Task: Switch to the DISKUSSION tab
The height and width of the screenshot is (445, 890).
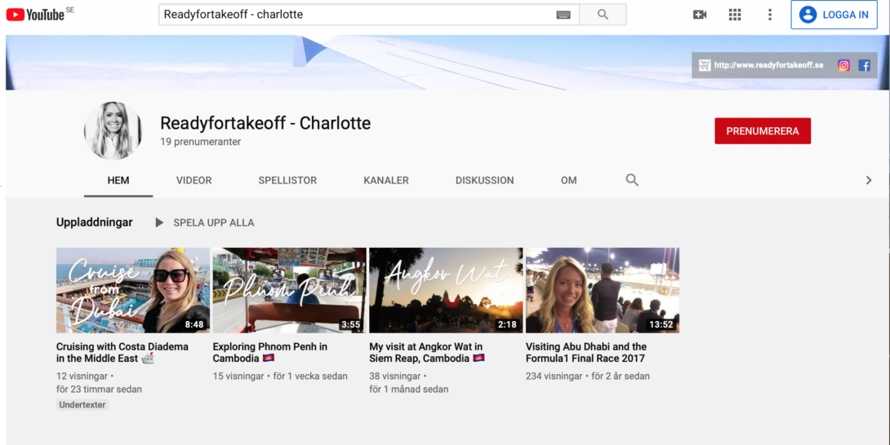Action: (484, 180)
